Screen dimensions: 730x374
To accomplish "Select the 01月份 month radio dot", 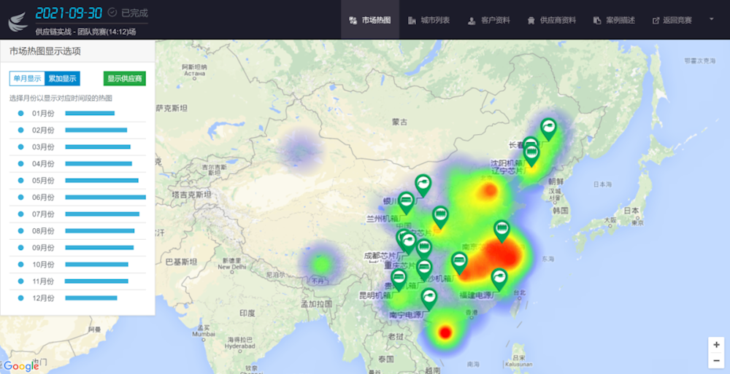I will (x=20, y=113).
